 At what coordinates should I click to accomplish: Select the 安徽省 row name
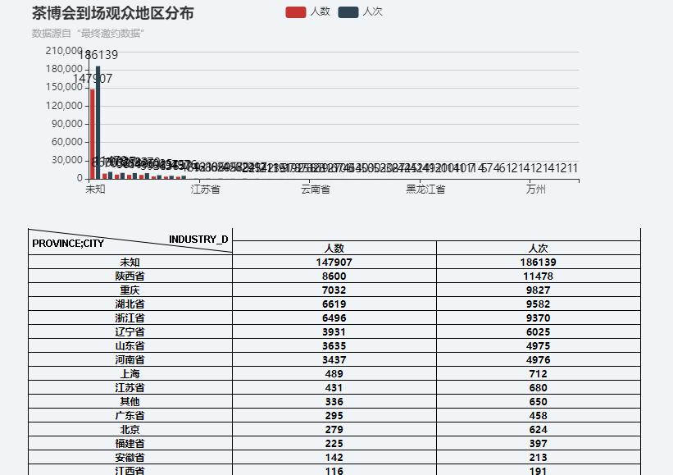pyautogui.click(x=130, y=458)
